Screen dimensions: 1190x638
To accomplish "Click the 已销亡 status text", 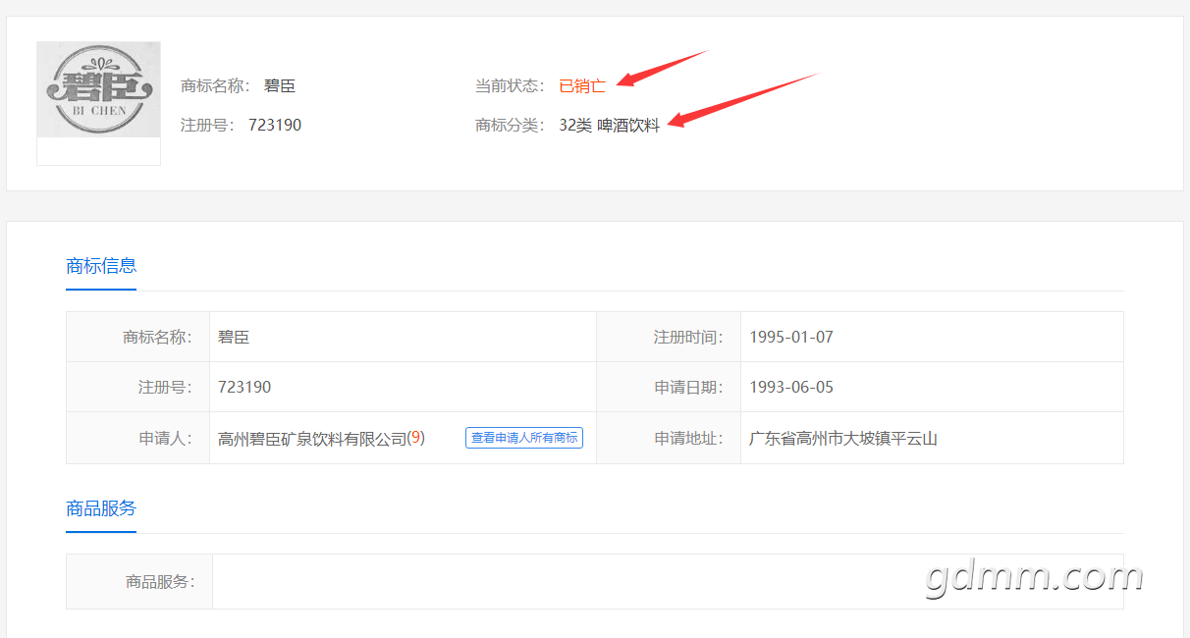I will coord(582,86).
